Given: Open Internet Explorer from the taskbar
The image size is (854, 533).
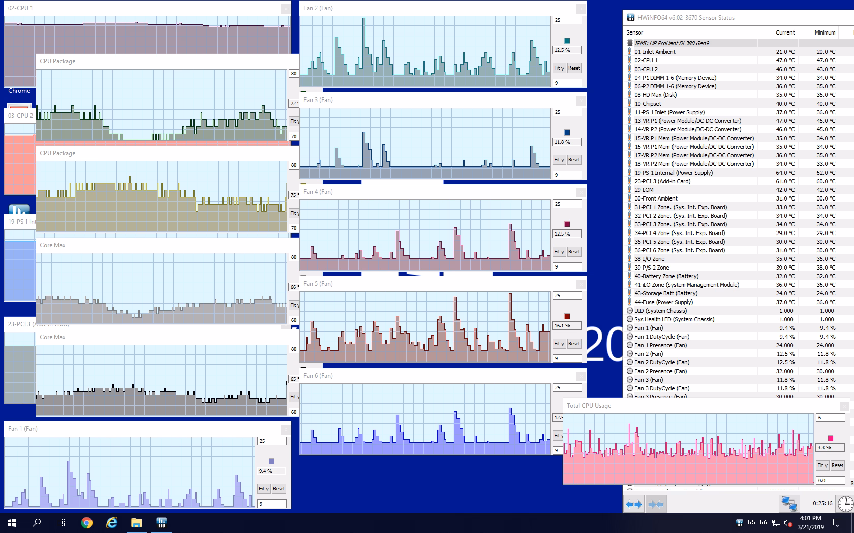Looking at the screenshot, I should [112, 522].
